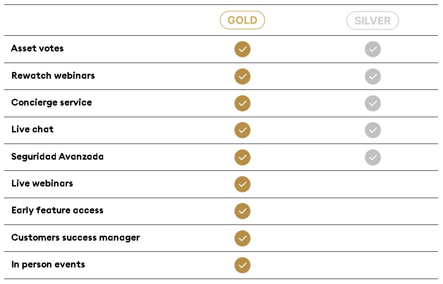Click the silver checkmark for Seguridad Avanzada

point(373,157)
